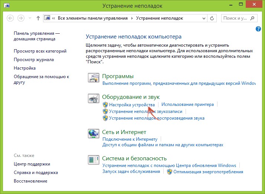
Task: Click the back navigation arrow
Action: (10, 18)
